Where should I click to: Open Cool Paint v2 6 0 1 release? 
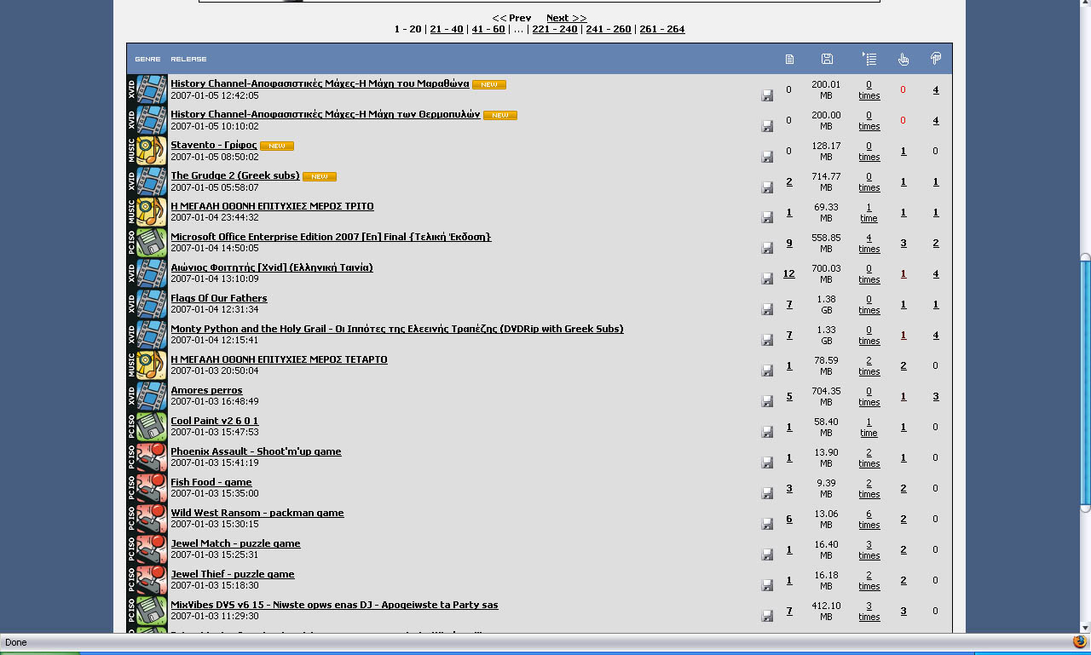tap(215, 421)
